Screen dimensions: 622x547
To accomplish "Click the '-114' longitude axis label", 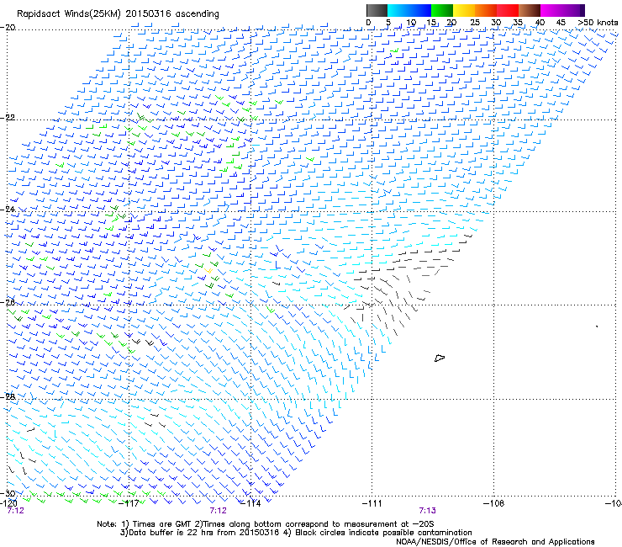I will tap(250, 503).
